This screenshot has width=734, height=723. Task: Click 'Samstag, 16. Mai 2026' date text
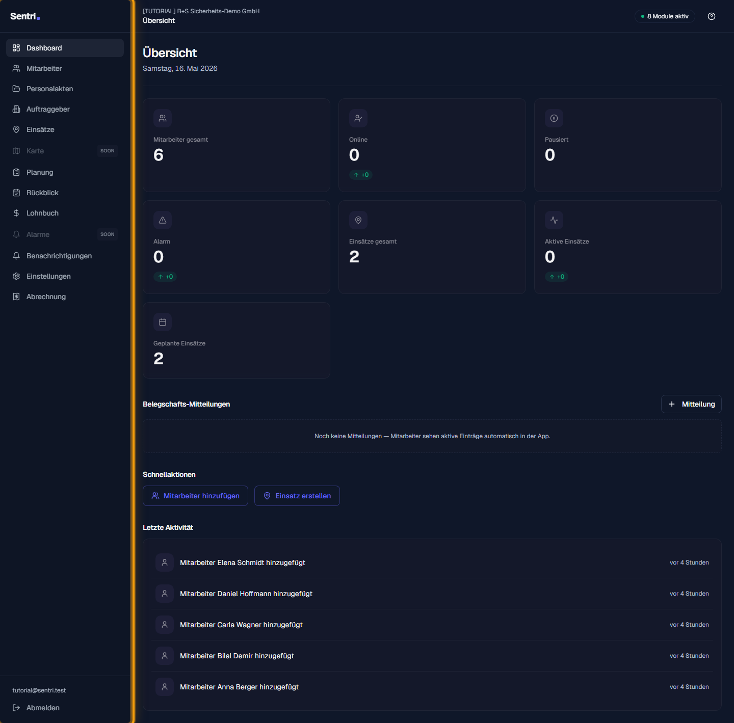click(x=180, y=68)
